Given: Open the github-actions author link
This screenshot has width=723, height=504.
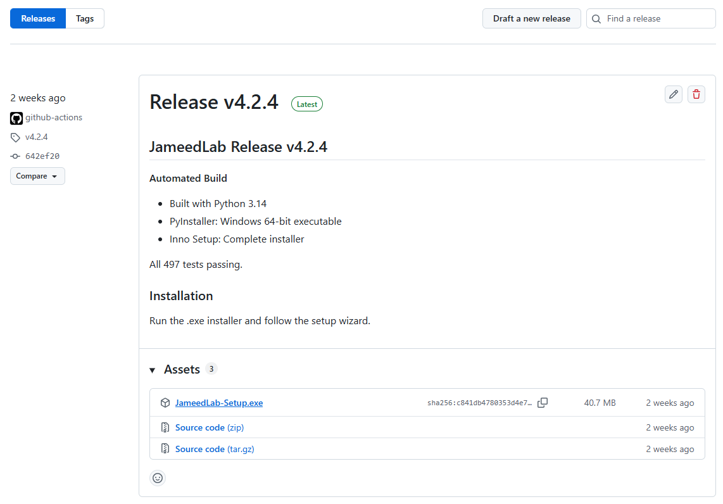Looking at the screenshot, I should point(53,118).
